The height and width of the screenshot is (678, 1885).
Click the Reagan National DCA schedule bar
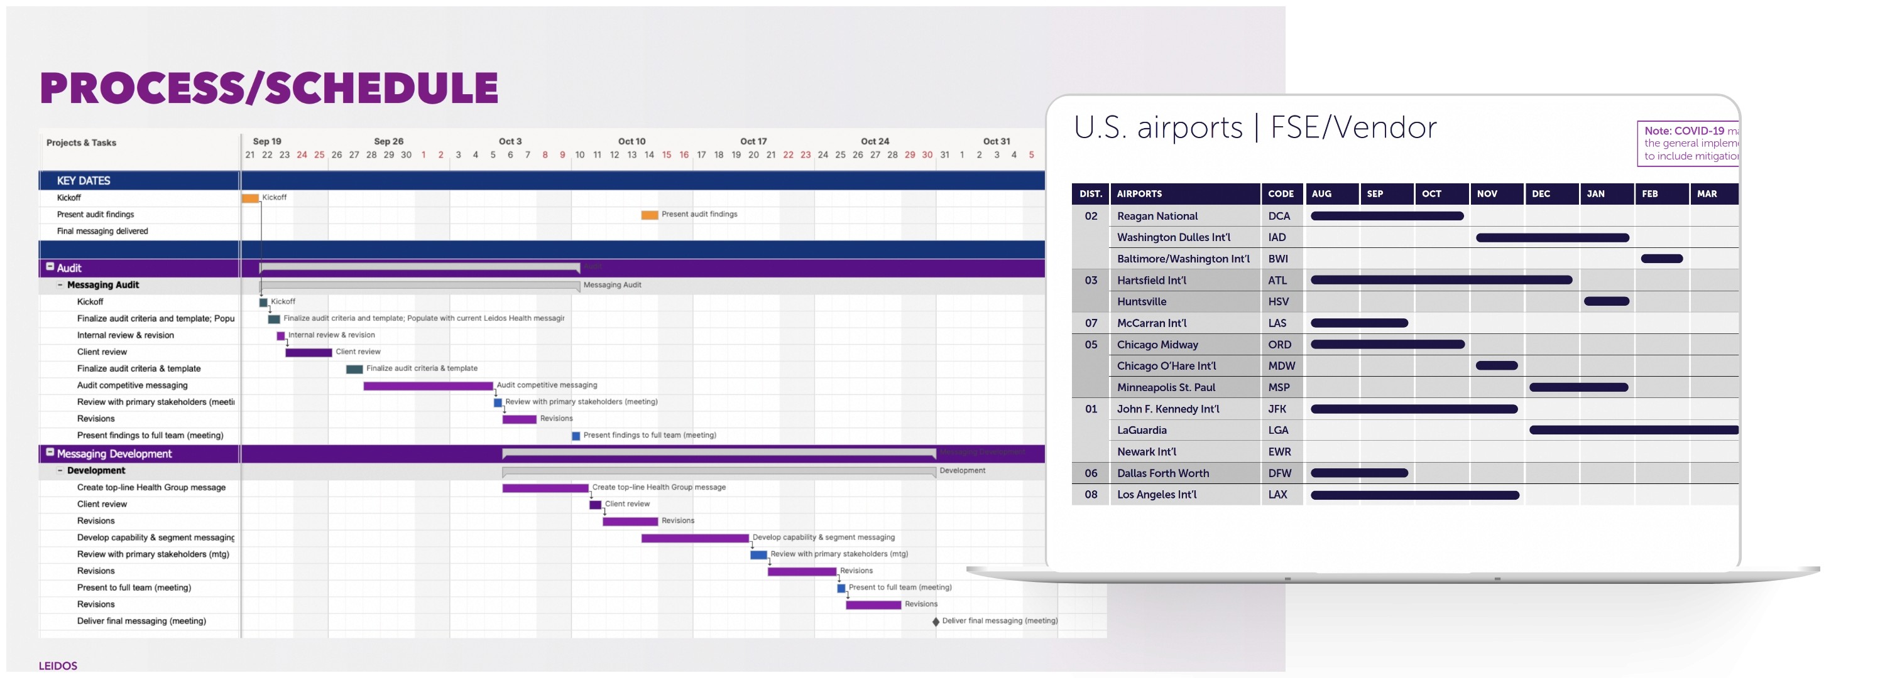(1387, 216)
